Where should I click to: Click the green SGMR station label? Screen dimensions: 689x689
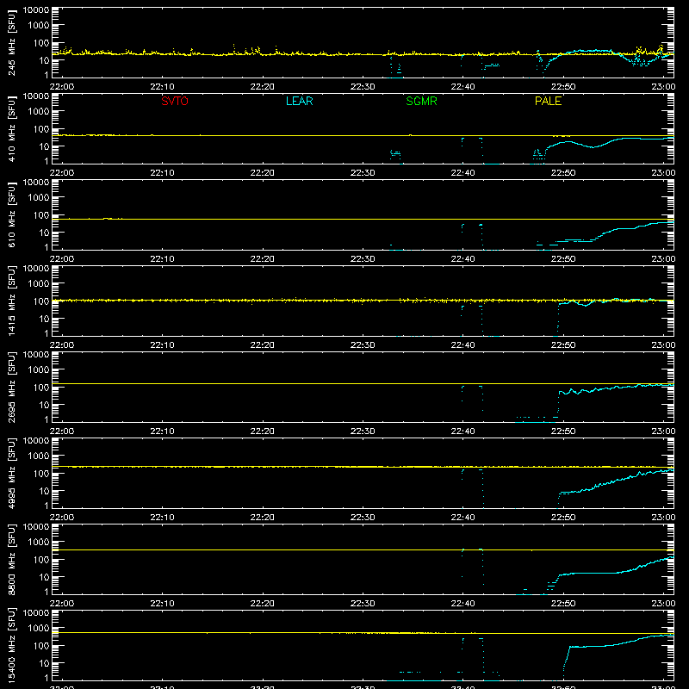tap(421, 101)
